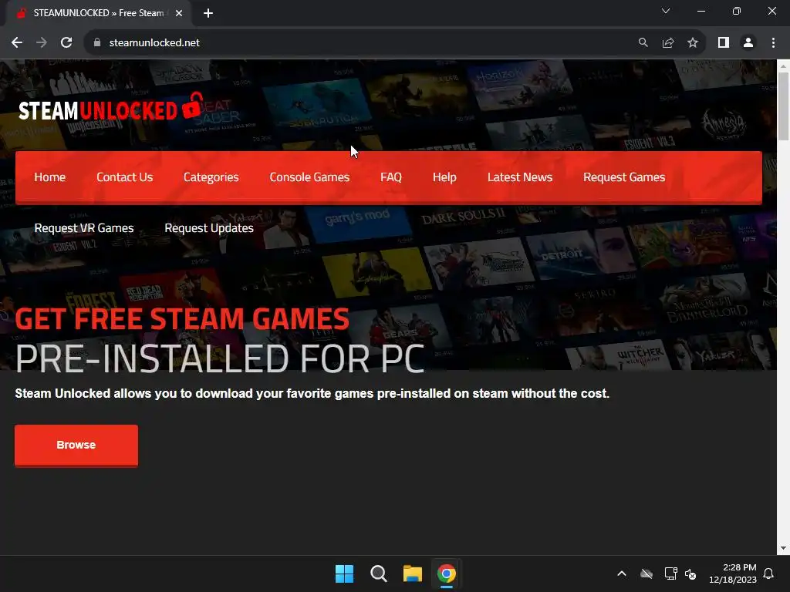Open the Chrome profile avatar
Image resolution: width=790 pixels, height=592 pixels.
748,43
